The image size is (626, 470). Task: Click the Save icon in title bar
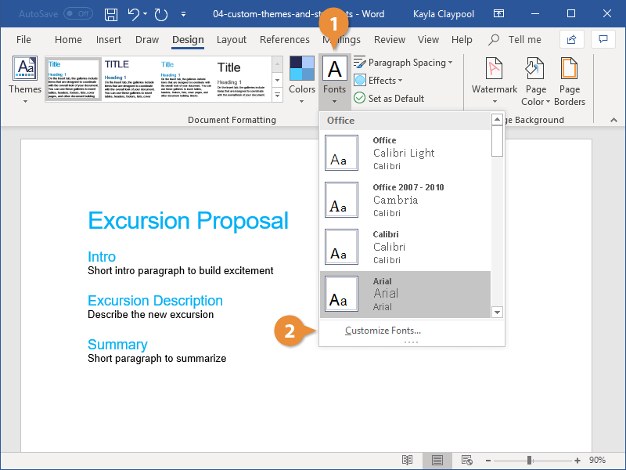click(x=111, y=14)
